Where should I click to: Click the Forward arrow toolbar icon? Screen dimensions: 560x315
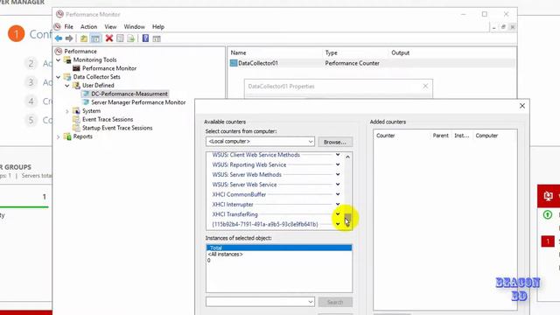(x=69, y=38)
